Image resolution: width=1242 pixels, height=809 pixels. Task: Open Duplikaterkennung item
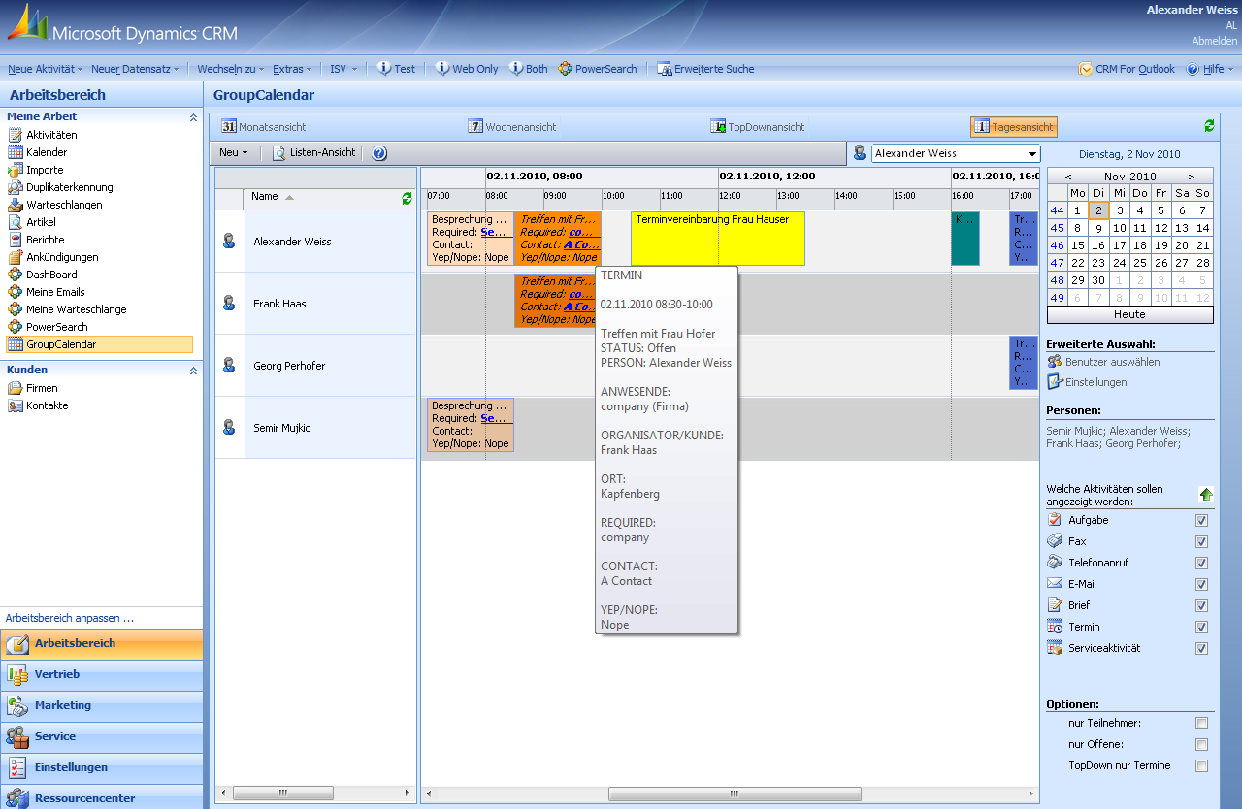point(69,187)
